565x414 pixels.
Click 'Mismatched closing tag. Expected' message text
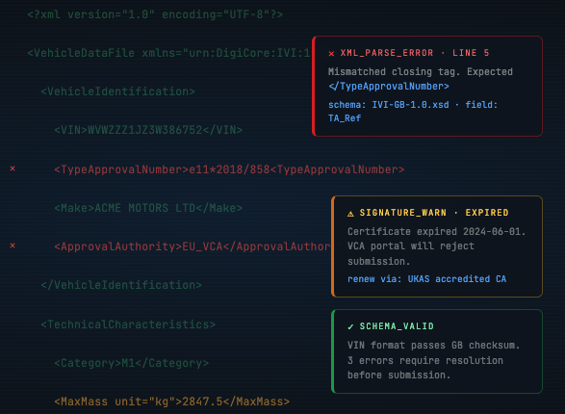[421, 71]
